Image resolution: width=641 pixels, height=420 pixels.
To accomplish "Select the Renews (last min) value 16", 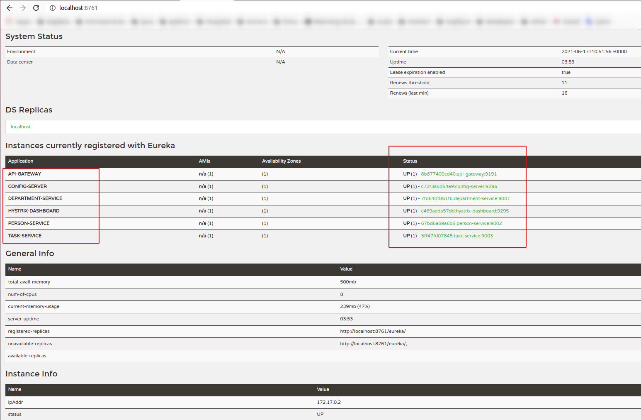I will tap(564, 93).
